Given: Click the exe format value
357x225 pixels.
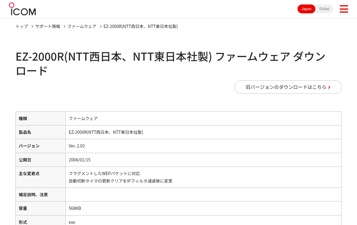Looking at the screenshot, I should tap(72, 222).
